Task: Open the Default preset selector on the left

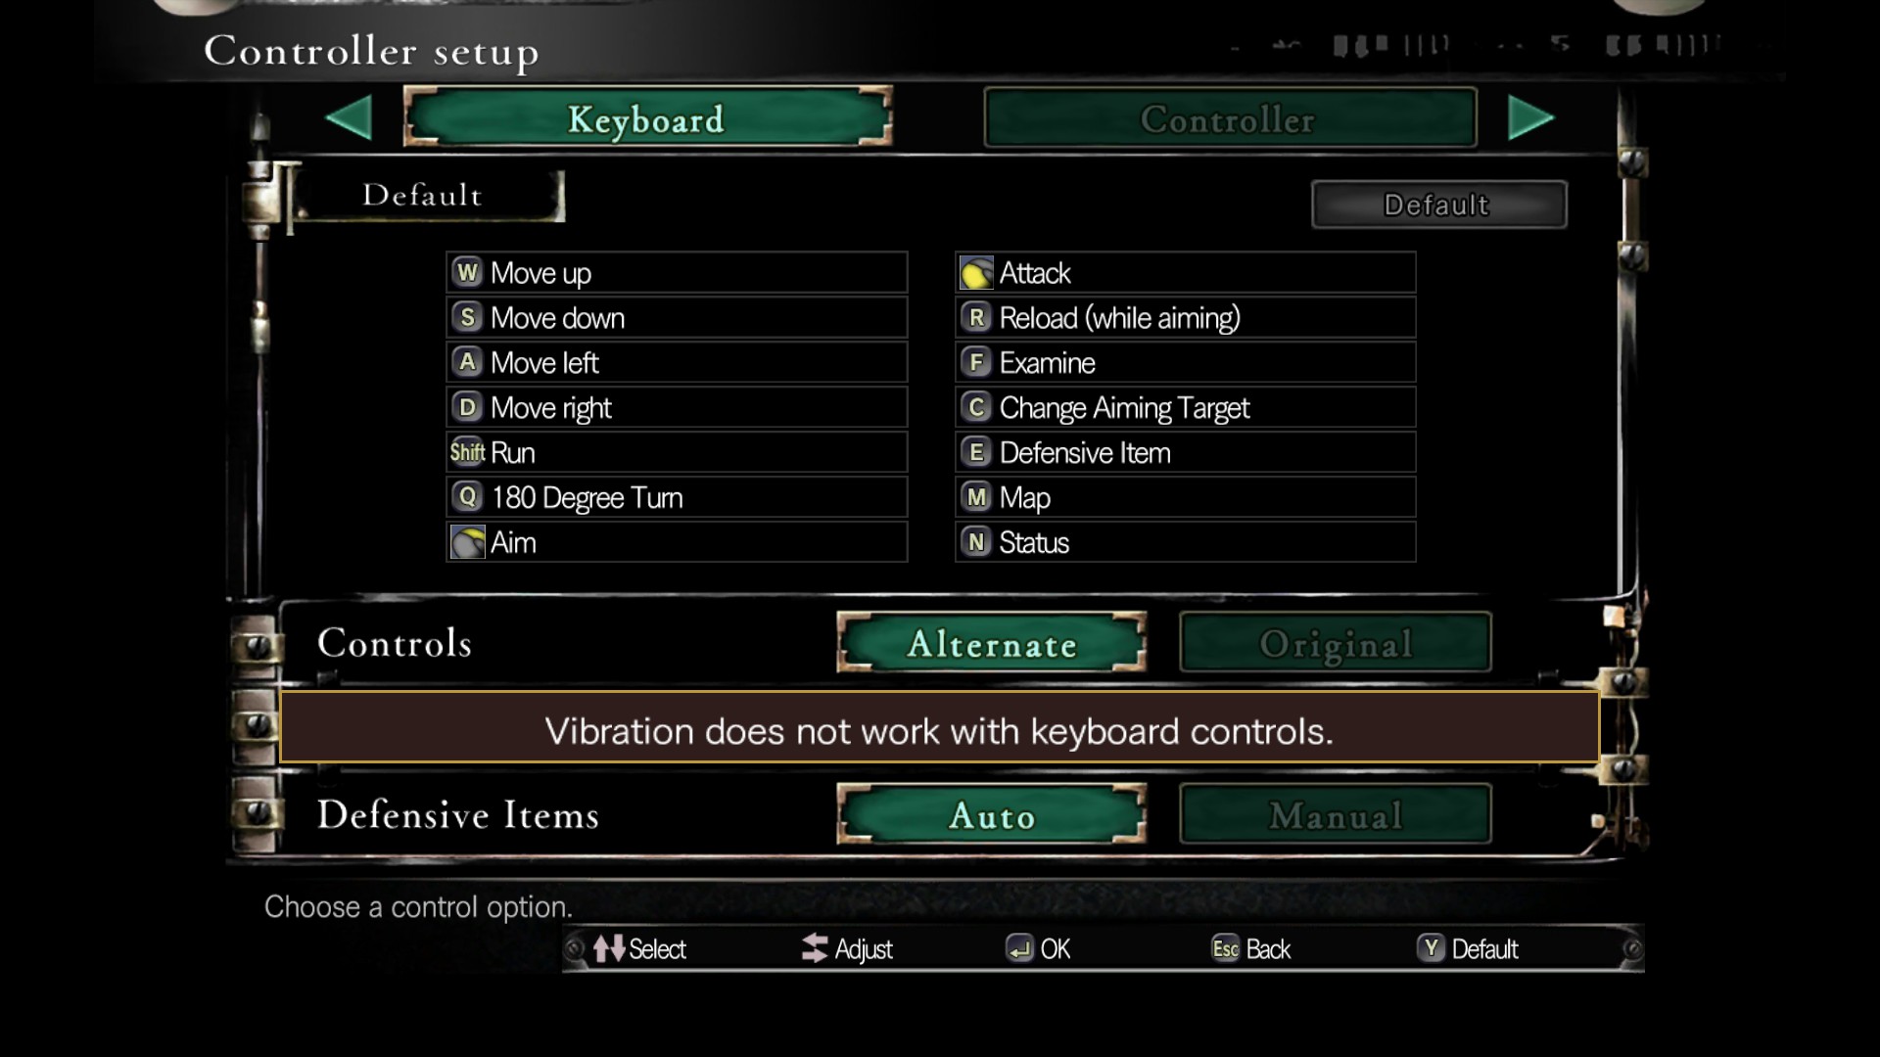Action: tap(424, 196)
